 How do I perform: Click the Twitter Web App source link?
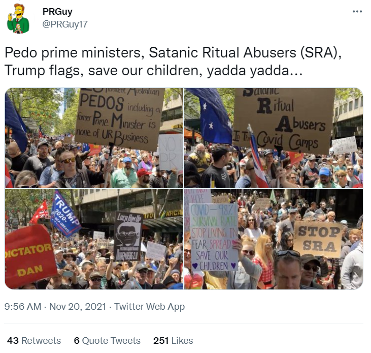click(150, 306)
